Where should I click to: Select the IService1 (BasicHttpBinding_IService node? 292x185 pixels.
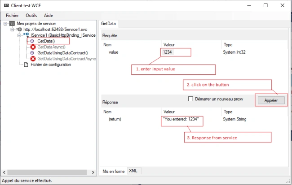point(63,35)
